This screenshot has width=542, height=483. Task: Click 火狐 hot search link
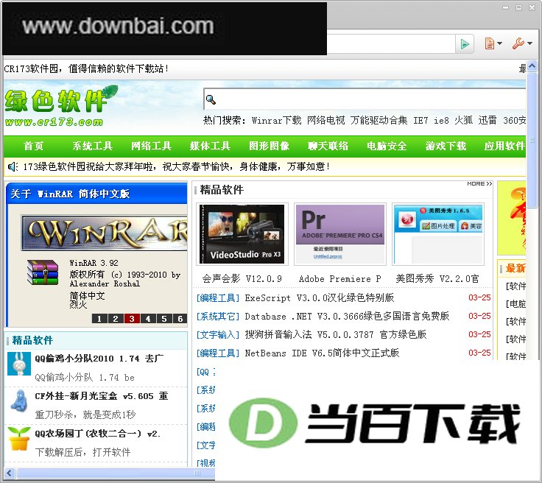[463, 120]
